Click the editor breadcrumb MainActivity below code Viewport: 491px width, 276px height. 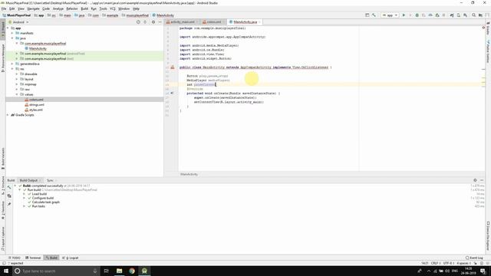[189, 174]
